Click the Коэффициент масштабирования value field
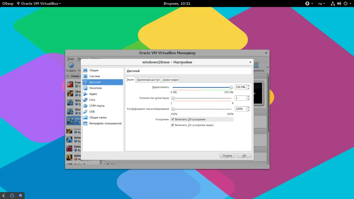 240,109
